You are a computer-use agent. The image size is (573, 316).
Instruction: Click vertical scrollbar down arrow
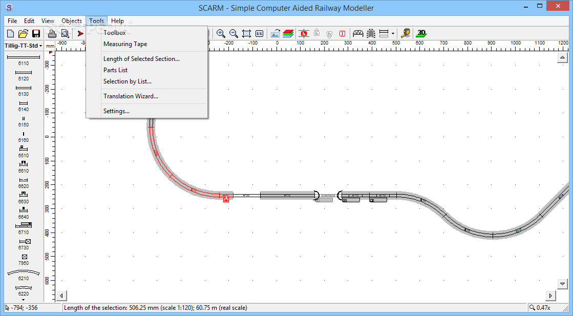click(562, 284)
